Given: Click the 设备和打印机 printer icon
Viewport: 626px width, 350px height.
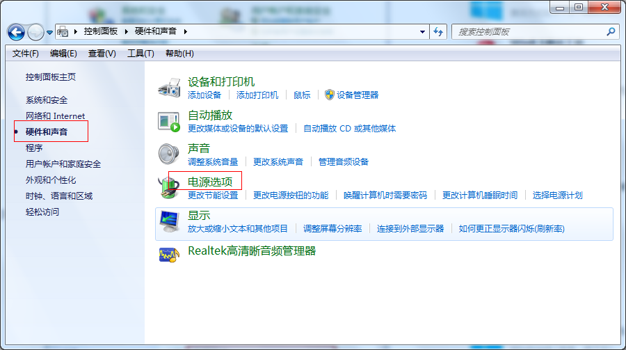Looking at the screenshot, I should (169, 88).
